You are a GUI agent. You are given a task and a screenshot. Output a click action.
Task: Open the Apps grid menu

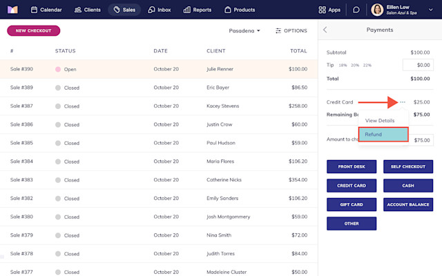click(x=329, y=10)
